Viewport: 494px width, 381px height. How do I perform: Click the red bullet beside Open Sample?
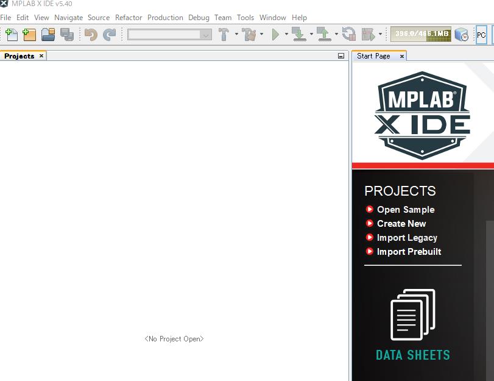pyautogui.click(x=369, y=209)
